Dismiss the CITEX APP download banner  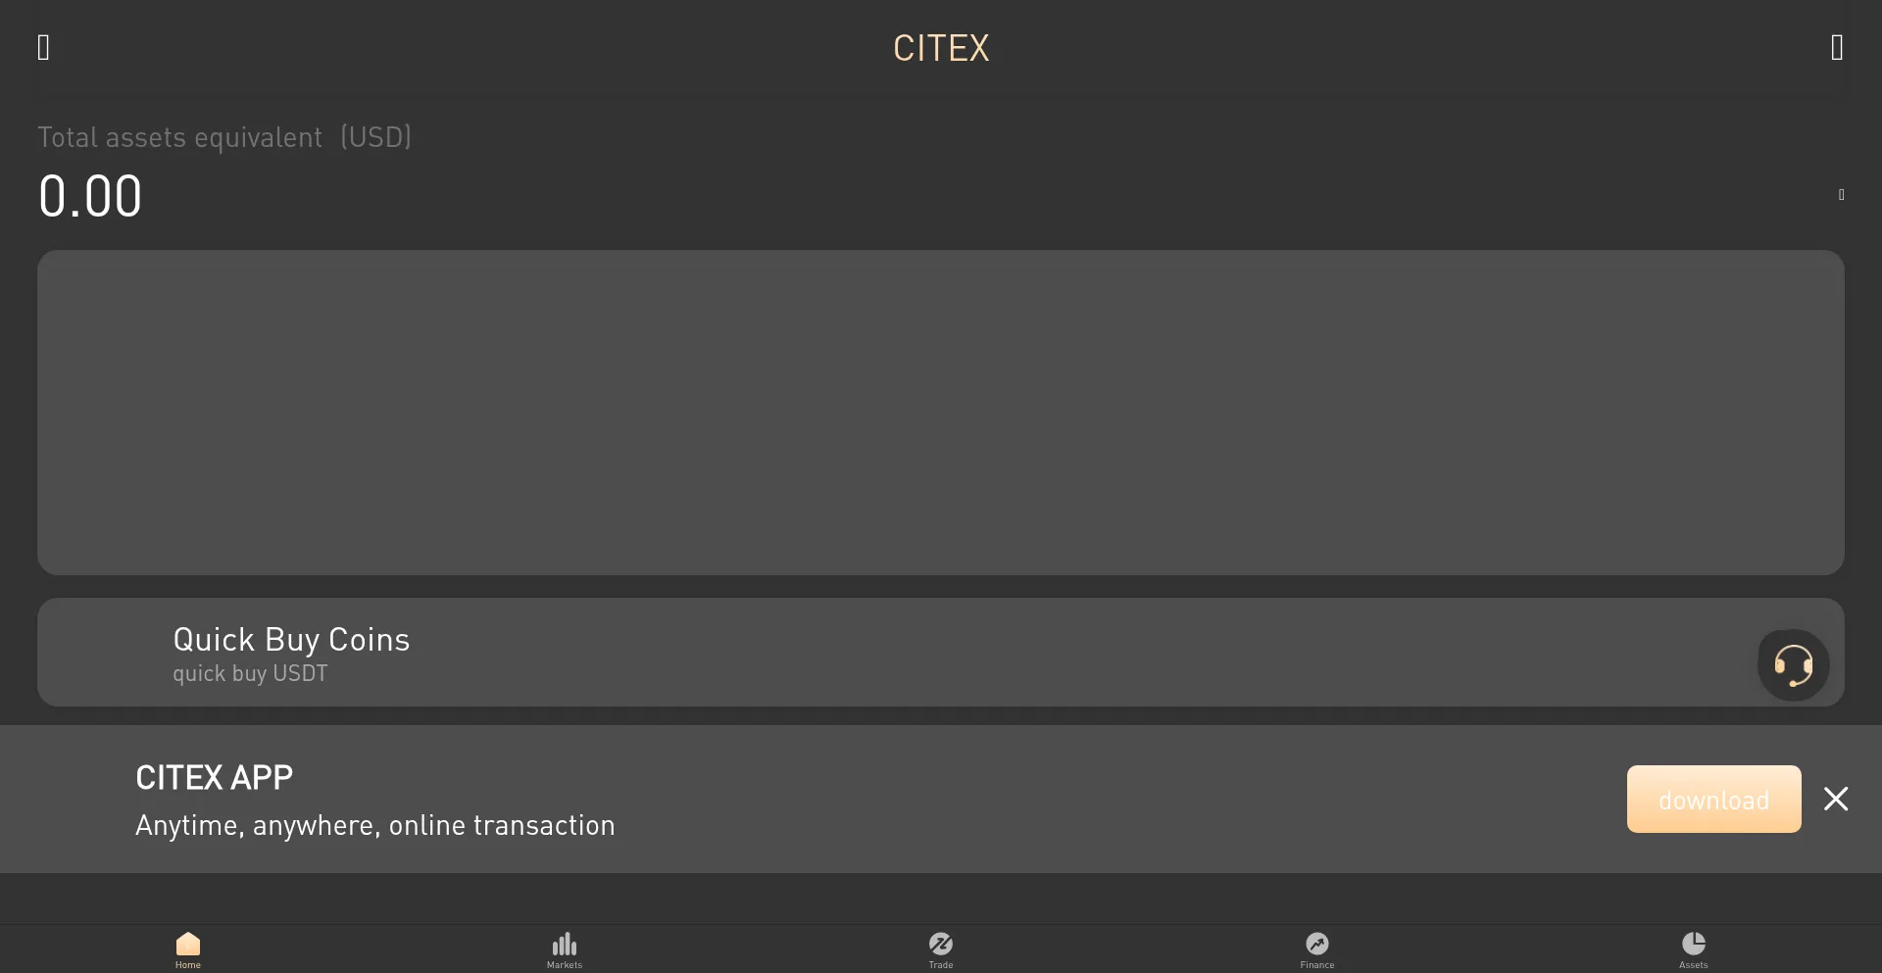coord(1835,799)
